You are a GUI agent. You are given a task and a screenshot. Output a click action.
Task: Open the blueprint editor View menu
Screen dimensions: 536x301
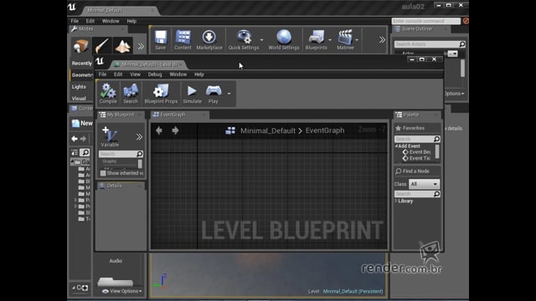pos(135,74)
